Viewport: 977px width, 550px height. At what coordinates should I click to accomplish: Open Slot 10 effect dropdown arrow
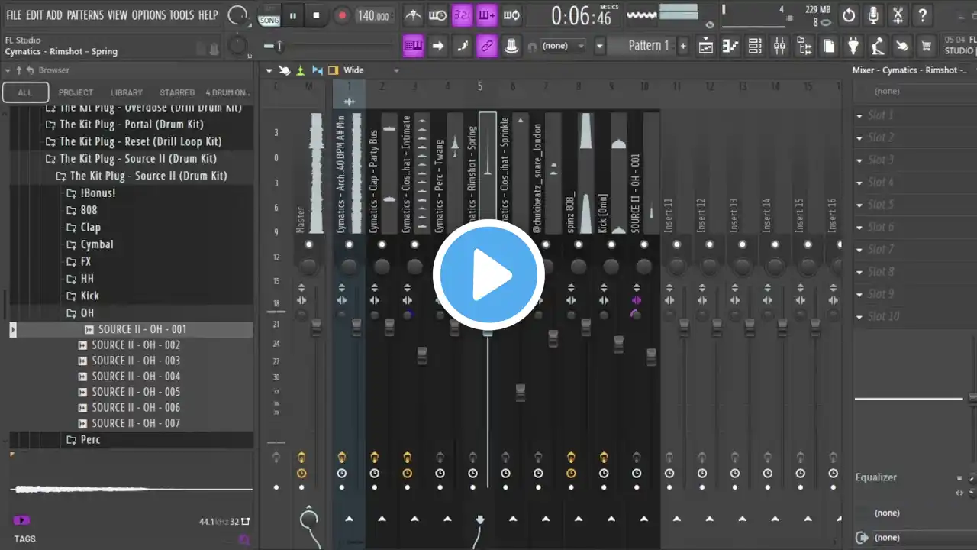pyautogui.click(x=861, y=316)
